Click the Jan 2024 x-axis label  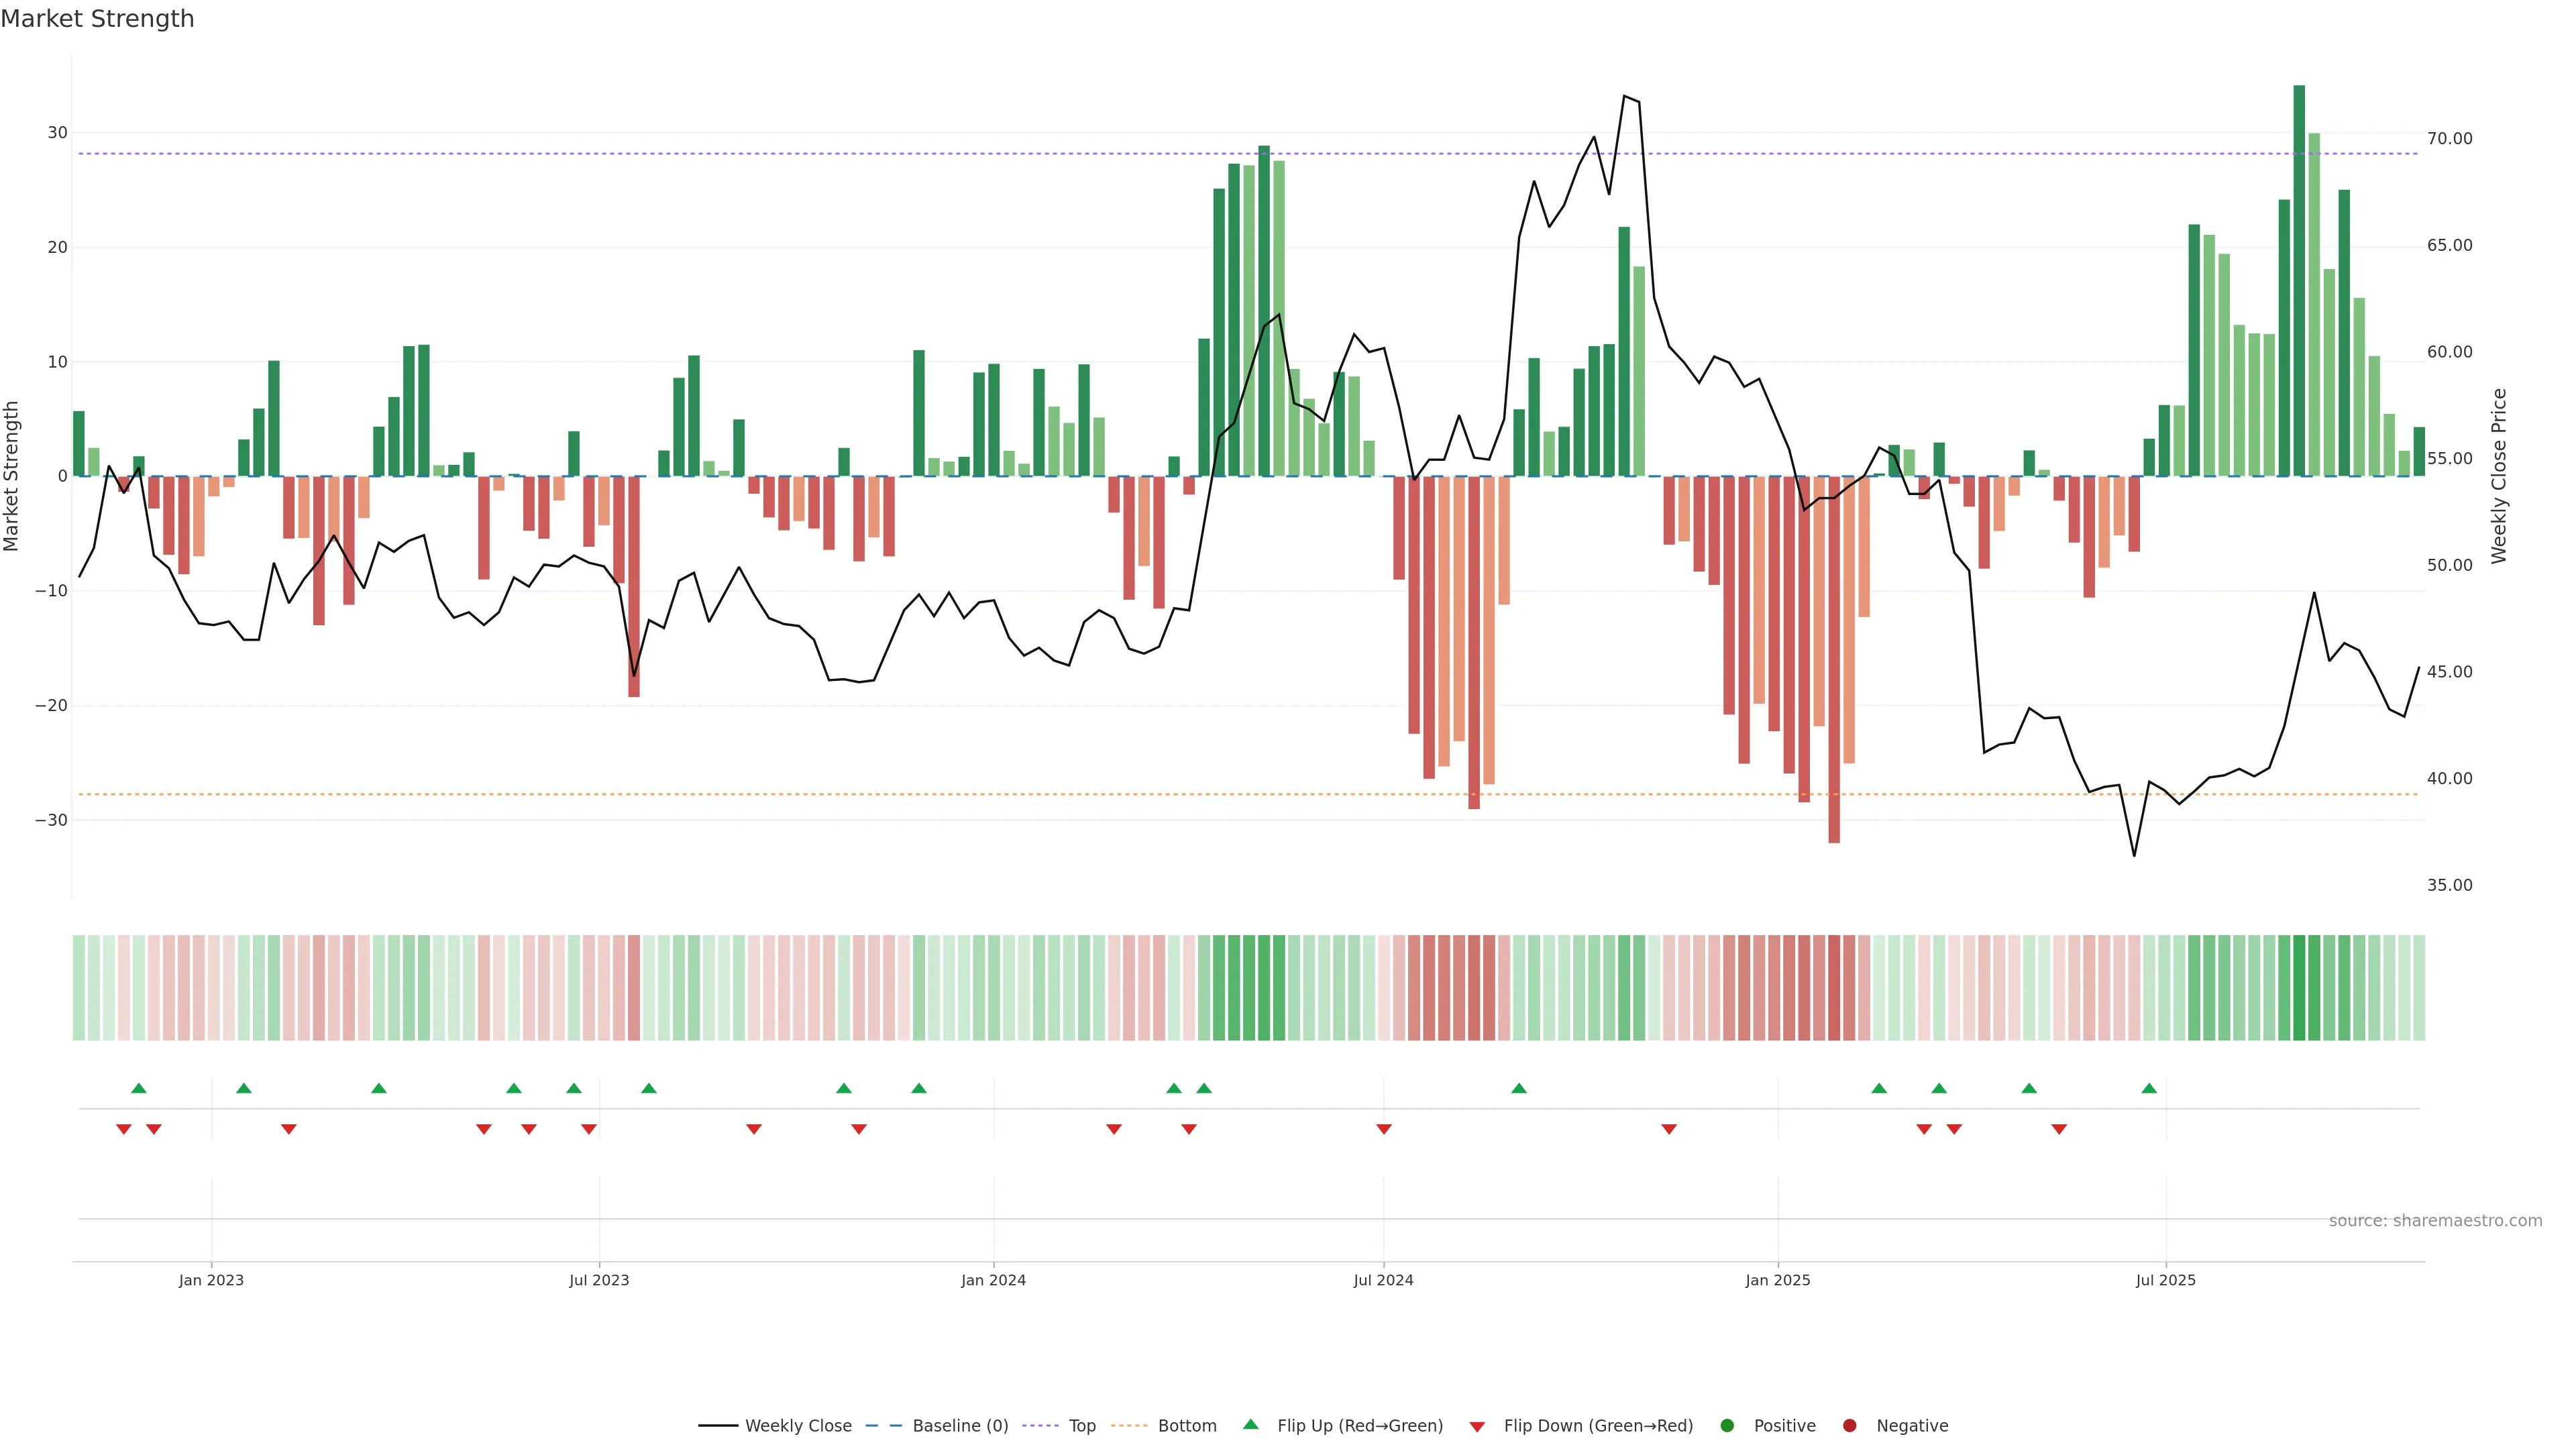click(993, 1280)
